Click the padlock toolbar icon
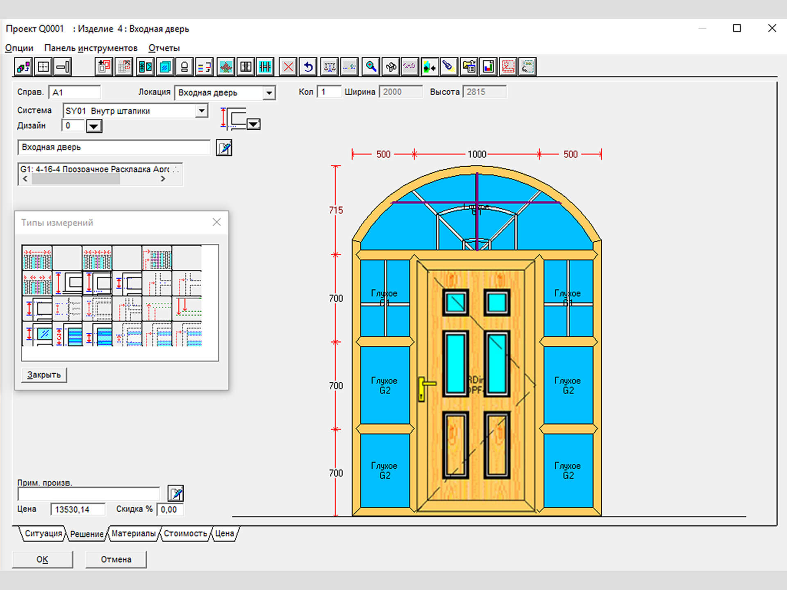The height and width of the screenshot is (590, 787). pos(184,67)
